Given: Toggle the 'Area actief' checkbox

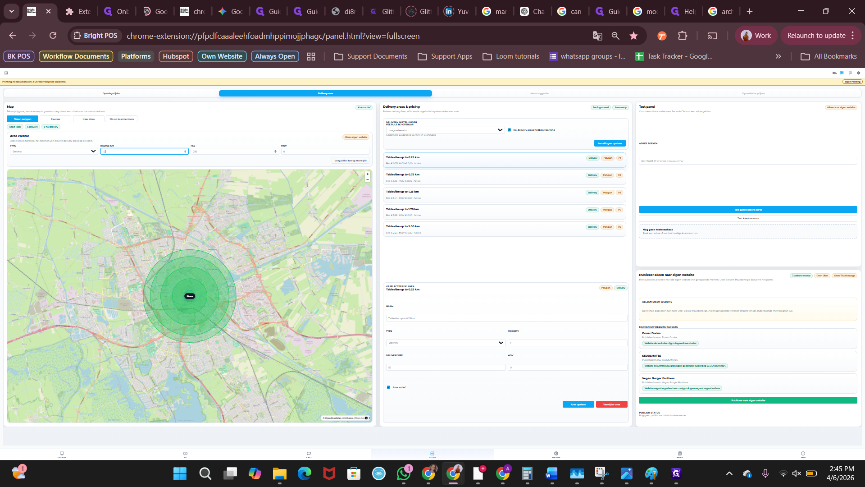Looking at the screenshot, I should (388, 387).
